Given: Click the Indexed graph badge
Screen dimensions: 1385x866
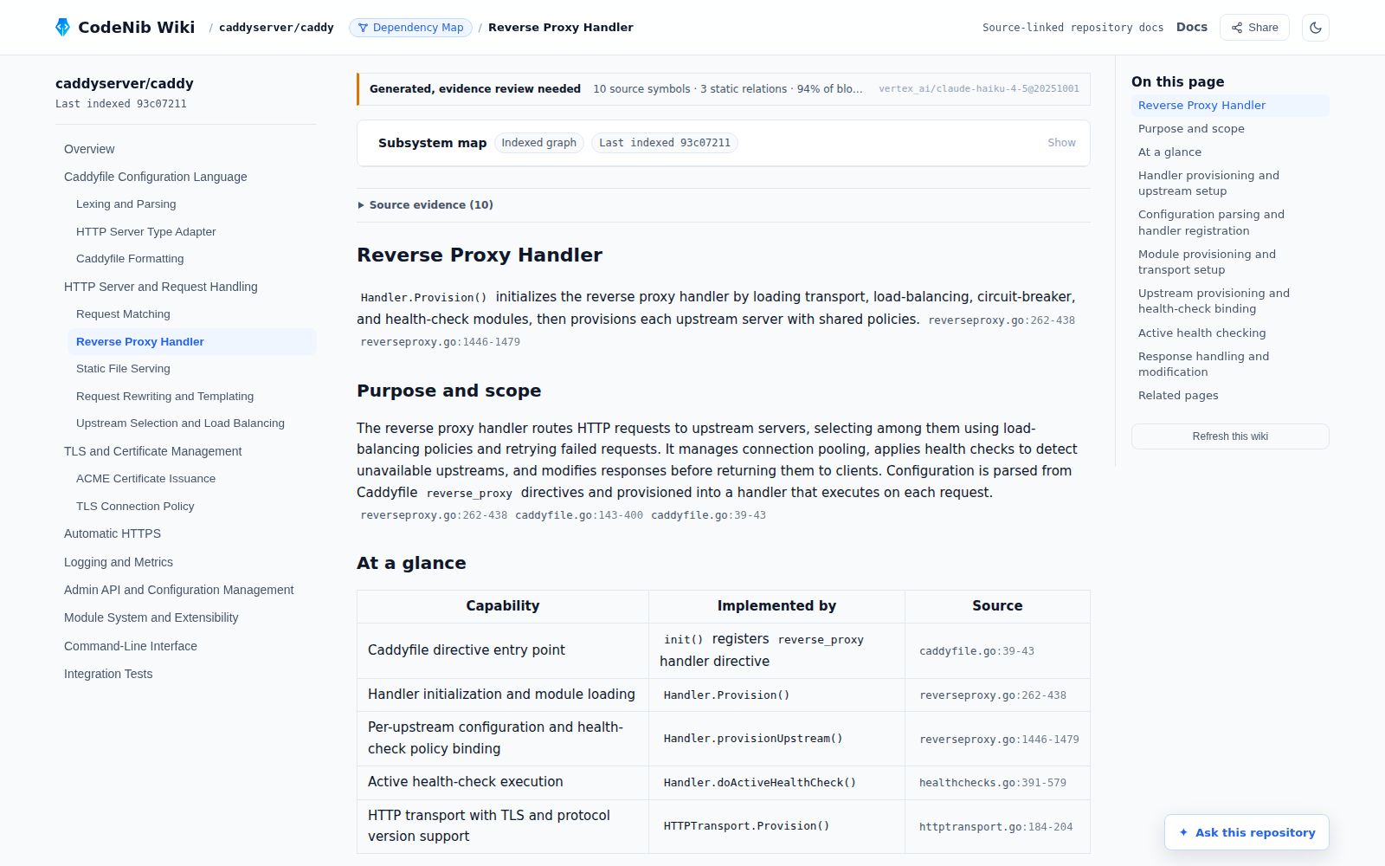Looking at the screenshot, I should [x=538, y=143].
